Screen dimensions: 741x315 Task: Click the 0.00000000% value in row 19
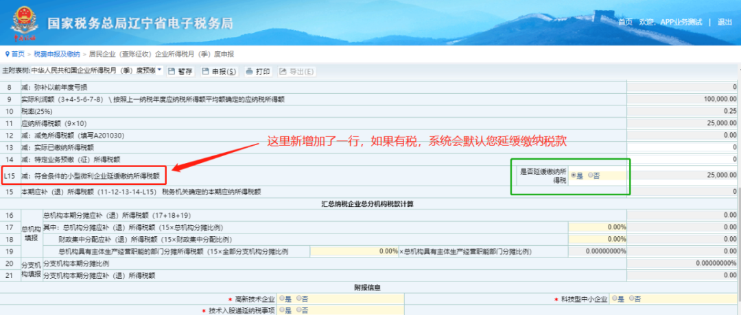[606, 251]
